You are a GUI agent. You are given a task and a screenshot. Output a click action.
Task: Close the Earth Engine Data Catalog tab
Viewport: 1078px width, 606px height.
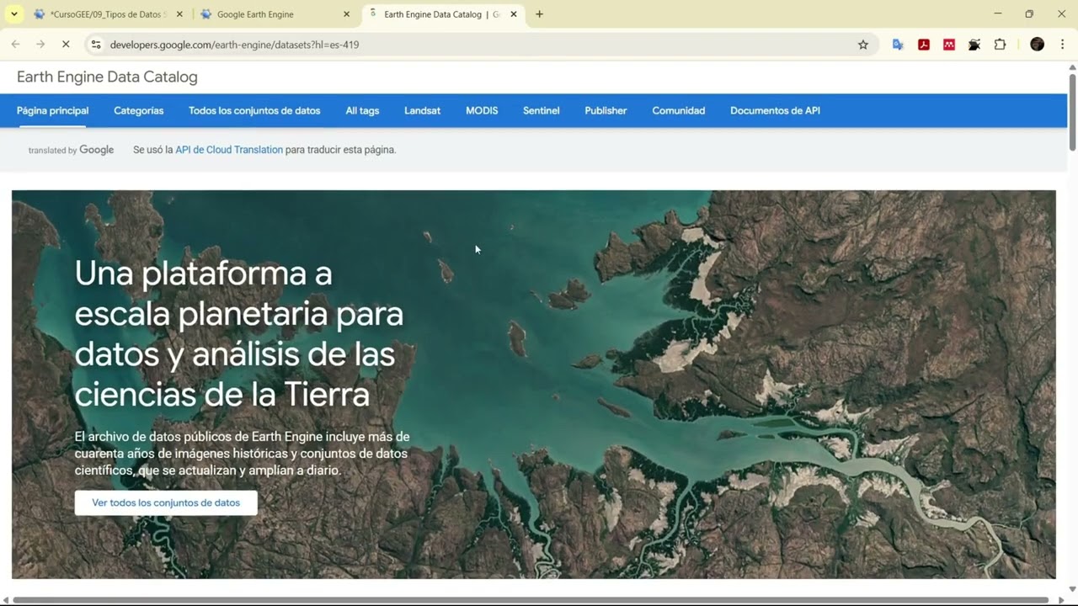tap(513, 14)
